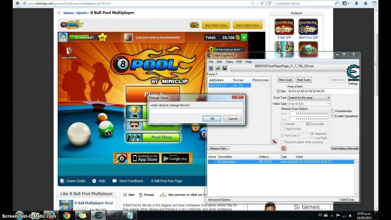Open the Edit menu in Cheat Engine
391x220 pixels.
[219, 62]
